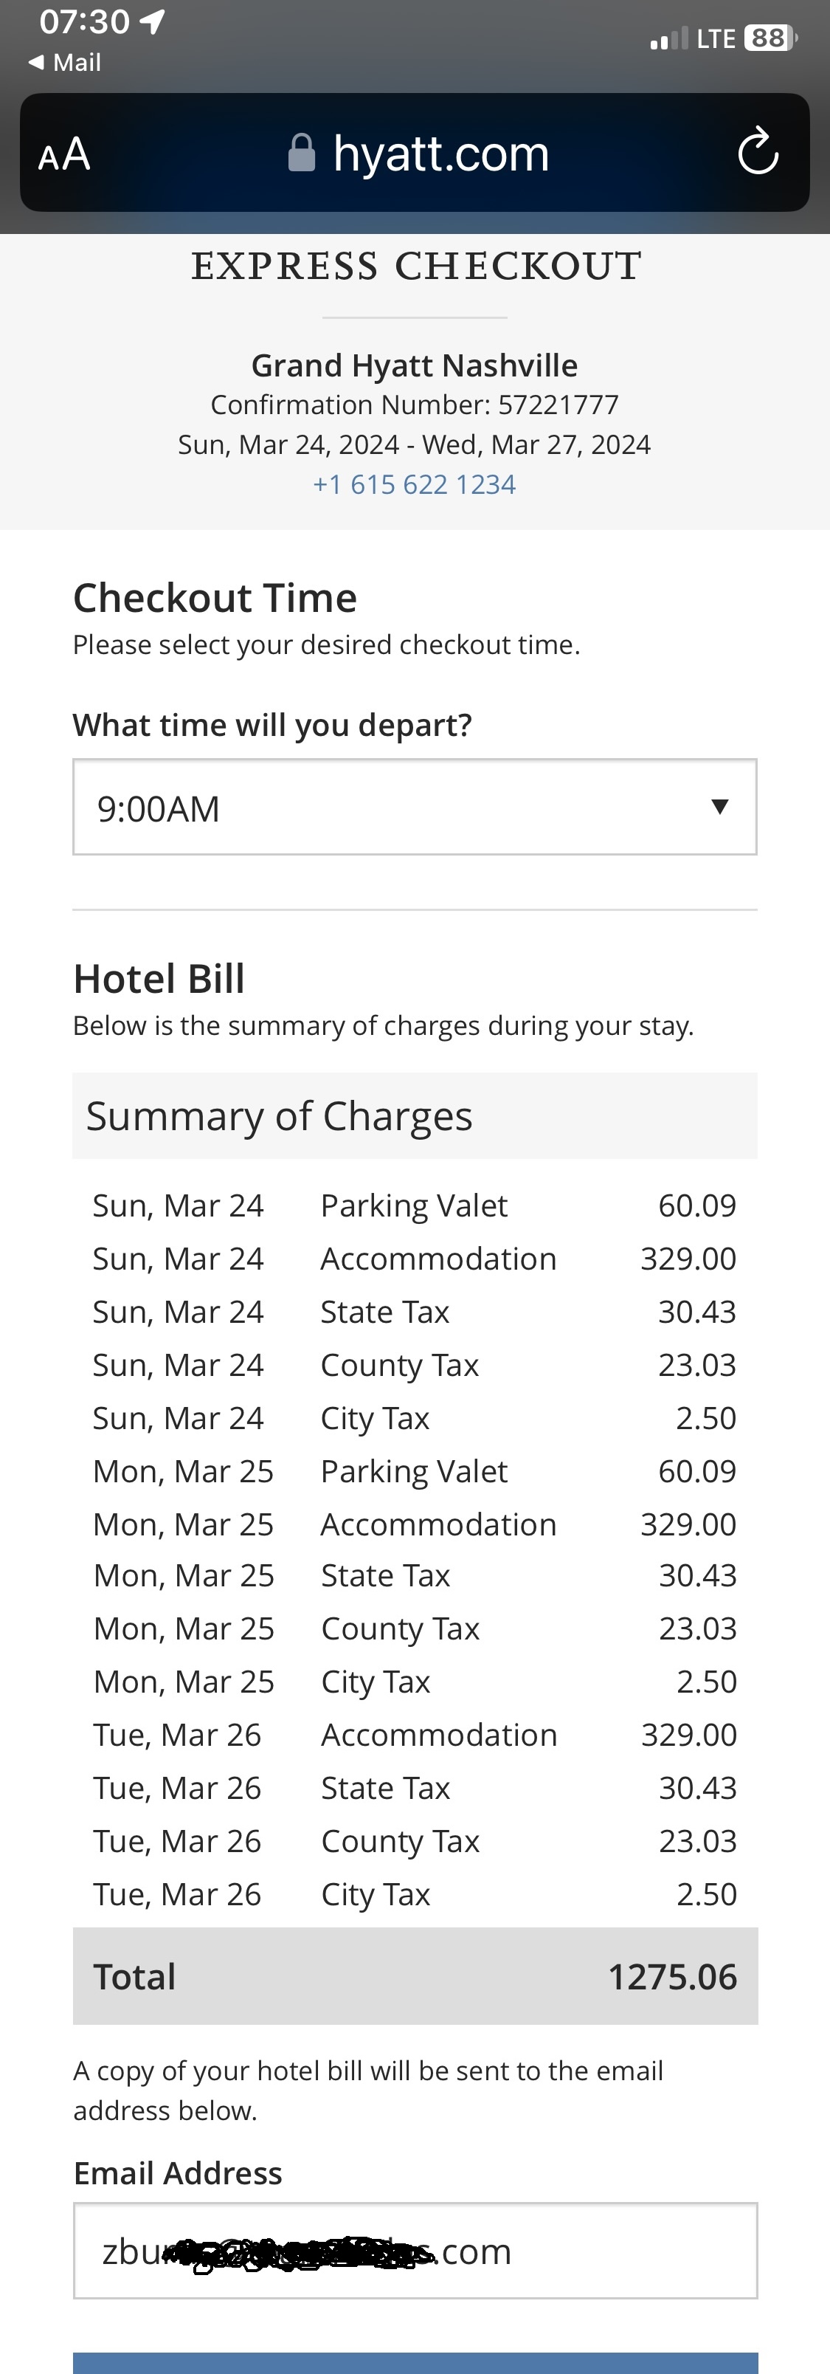Return to Mail via back arrow

coord(63,63)
